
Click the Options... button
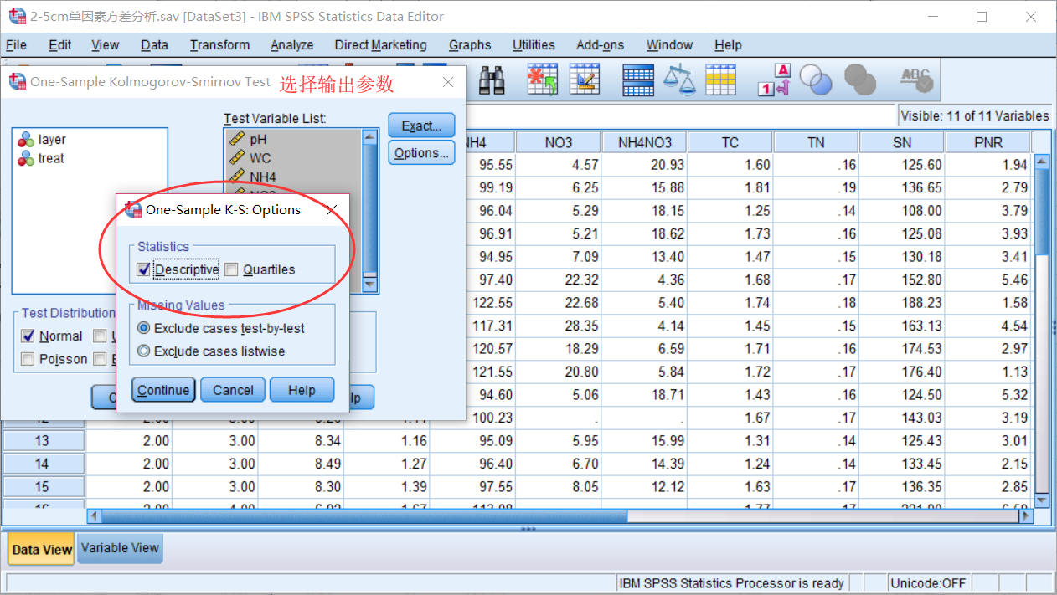click(x=421, y=153)
